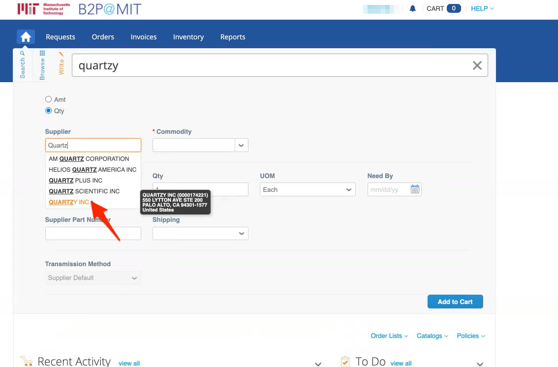
Task: Open the Orders menu
Action: coord(103,37)
